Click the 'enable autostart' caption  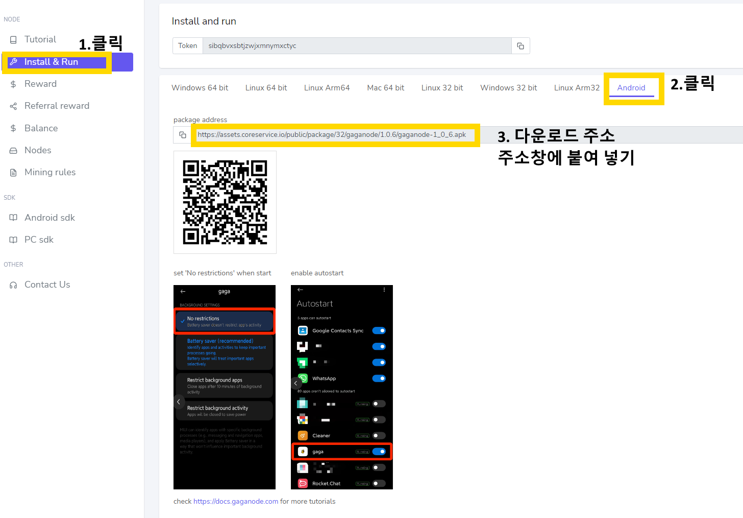(x=317, y=273)
